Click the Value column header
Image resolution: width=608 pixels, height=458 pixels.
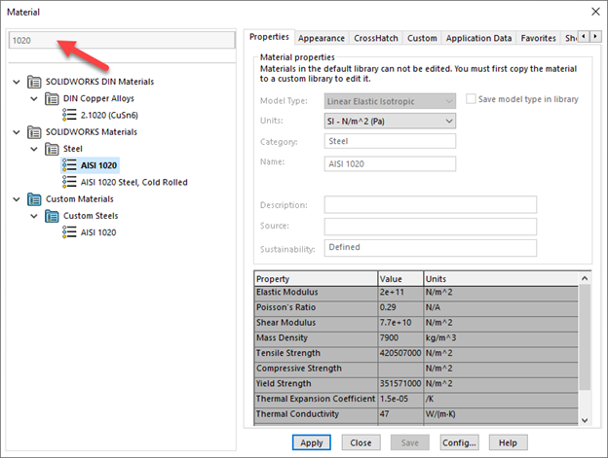(400, 279)
